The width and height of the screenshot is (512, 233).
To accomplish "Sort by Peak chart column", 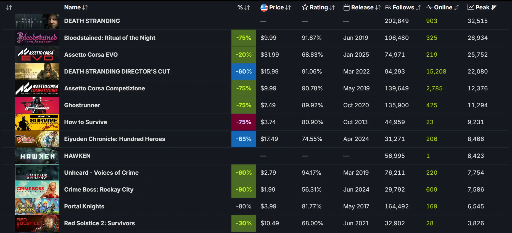I will point(482,7).
